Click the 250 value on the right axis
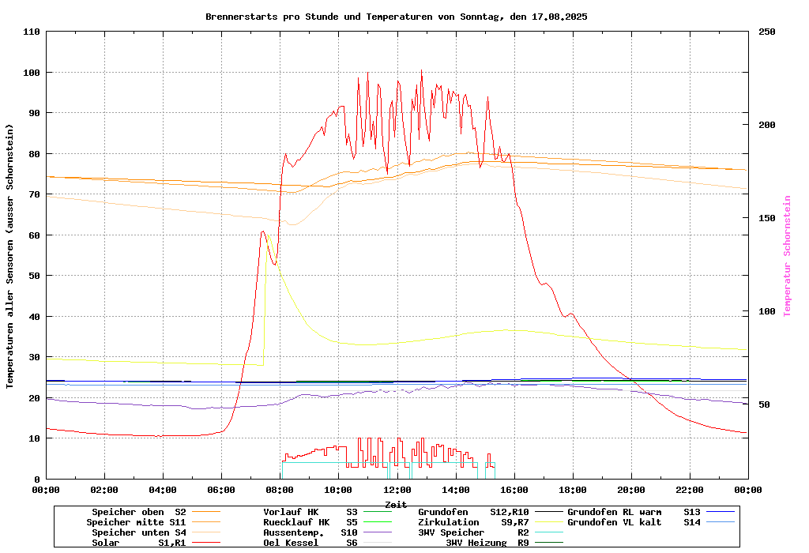Image resolution: width=809 pixels, height=553 pixels. pos(767,32)
